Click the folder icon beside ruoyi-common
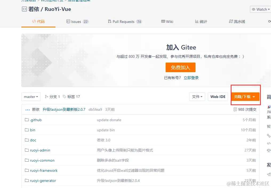This screenshot has width=271, height=188. [x=27, y=160]
